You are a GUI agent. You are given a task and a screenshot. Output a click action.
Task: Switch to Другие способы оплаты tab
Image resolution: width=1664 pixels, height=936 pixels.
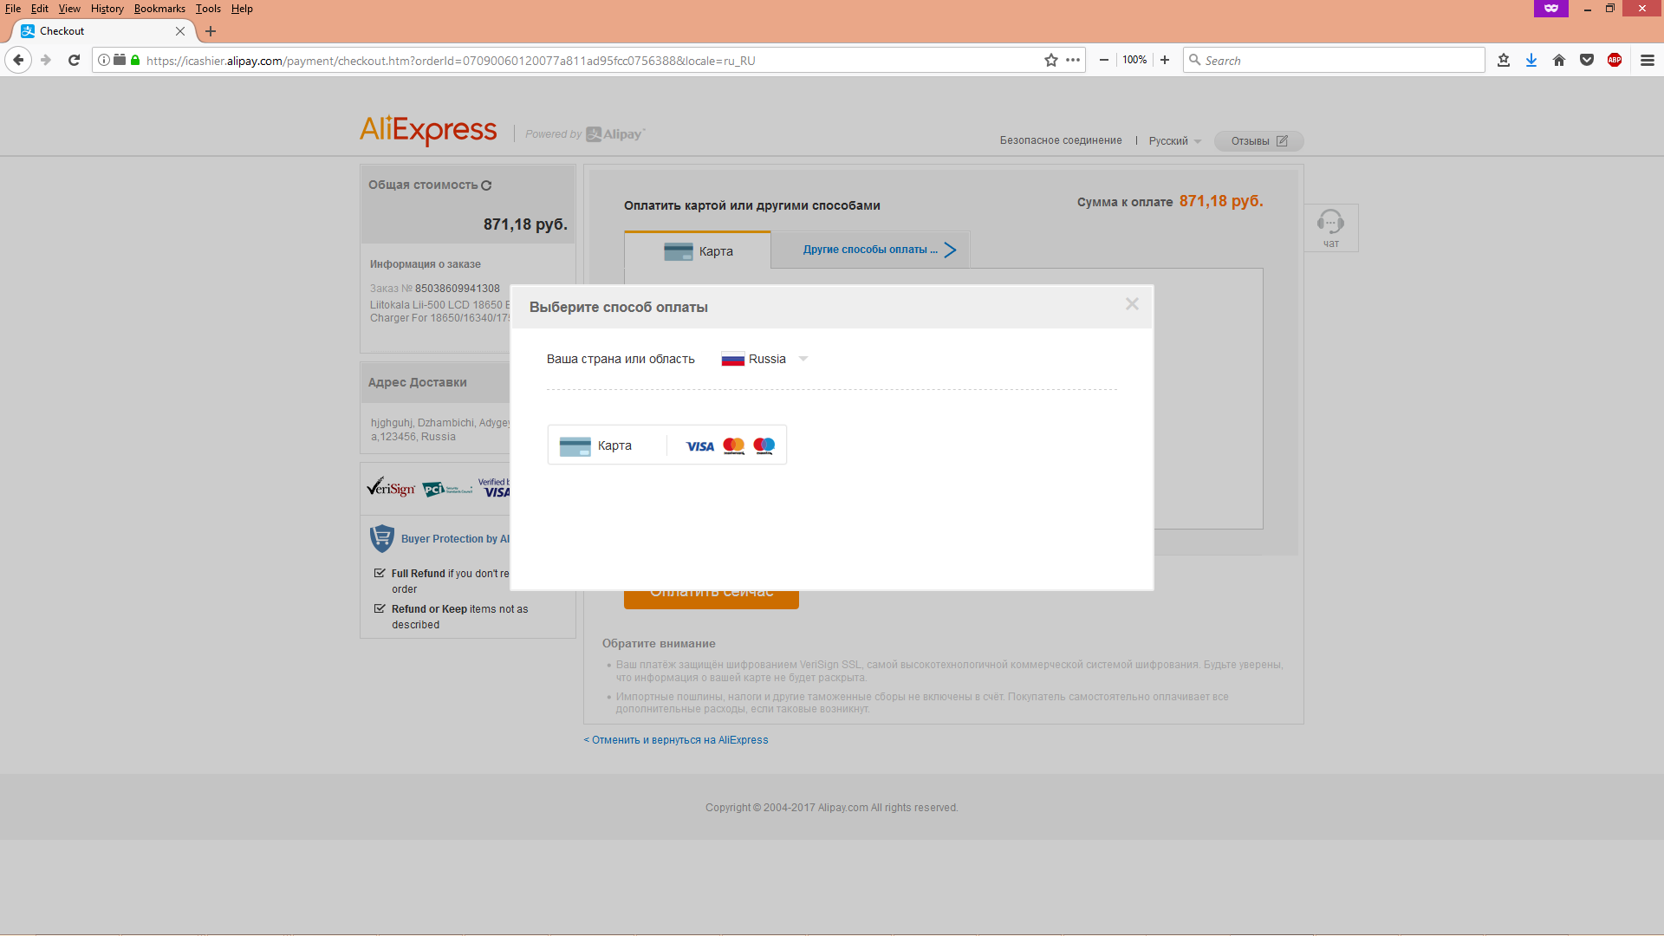point(870,250)
